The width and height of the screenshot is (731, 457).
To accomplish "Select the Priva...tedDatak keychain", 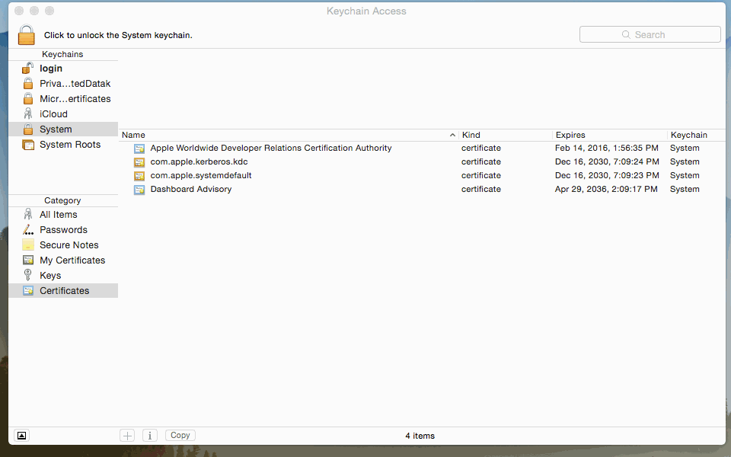I will tap(75, 84).
